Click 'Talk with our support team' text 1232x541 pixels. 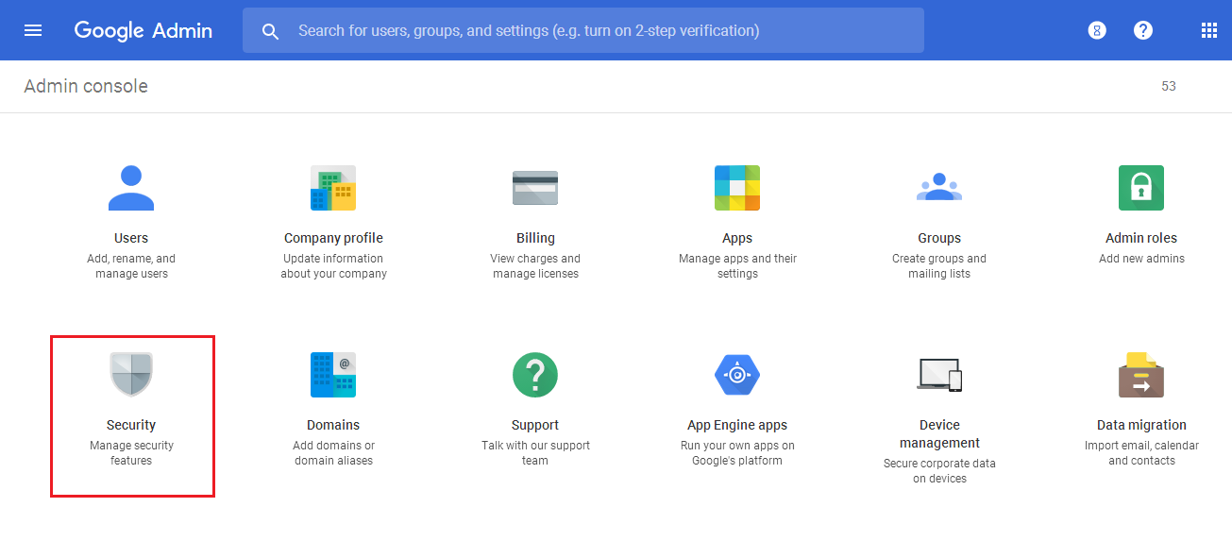pos(535,453)
